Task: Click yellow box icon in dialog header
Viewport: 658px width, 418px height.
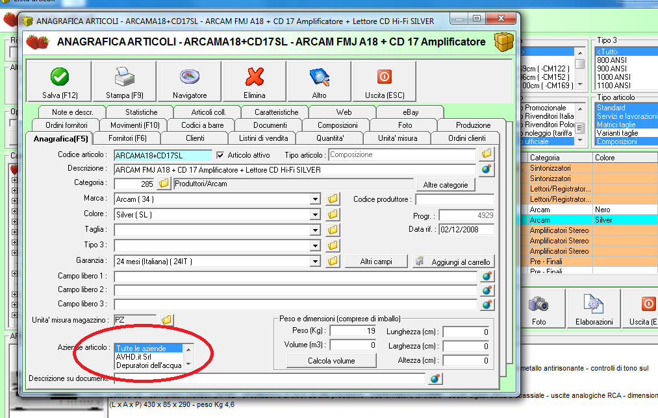Action: coord(503,42)
